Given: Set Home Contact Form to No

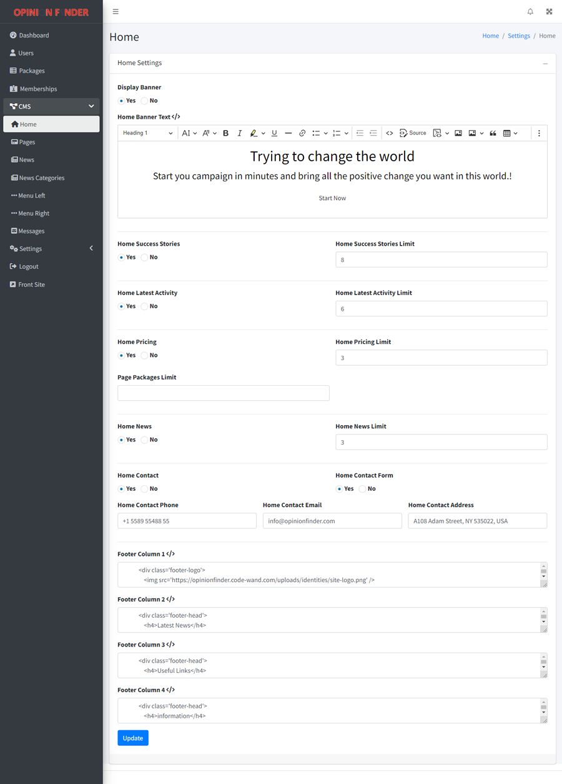Looking at the screenshot, I should (362, 489).
